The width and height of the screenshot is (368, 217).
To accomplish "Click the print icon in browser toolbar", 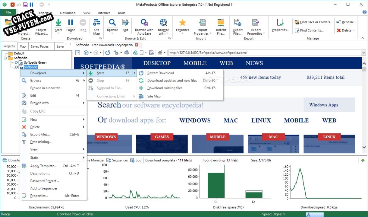I will [127, 53].
